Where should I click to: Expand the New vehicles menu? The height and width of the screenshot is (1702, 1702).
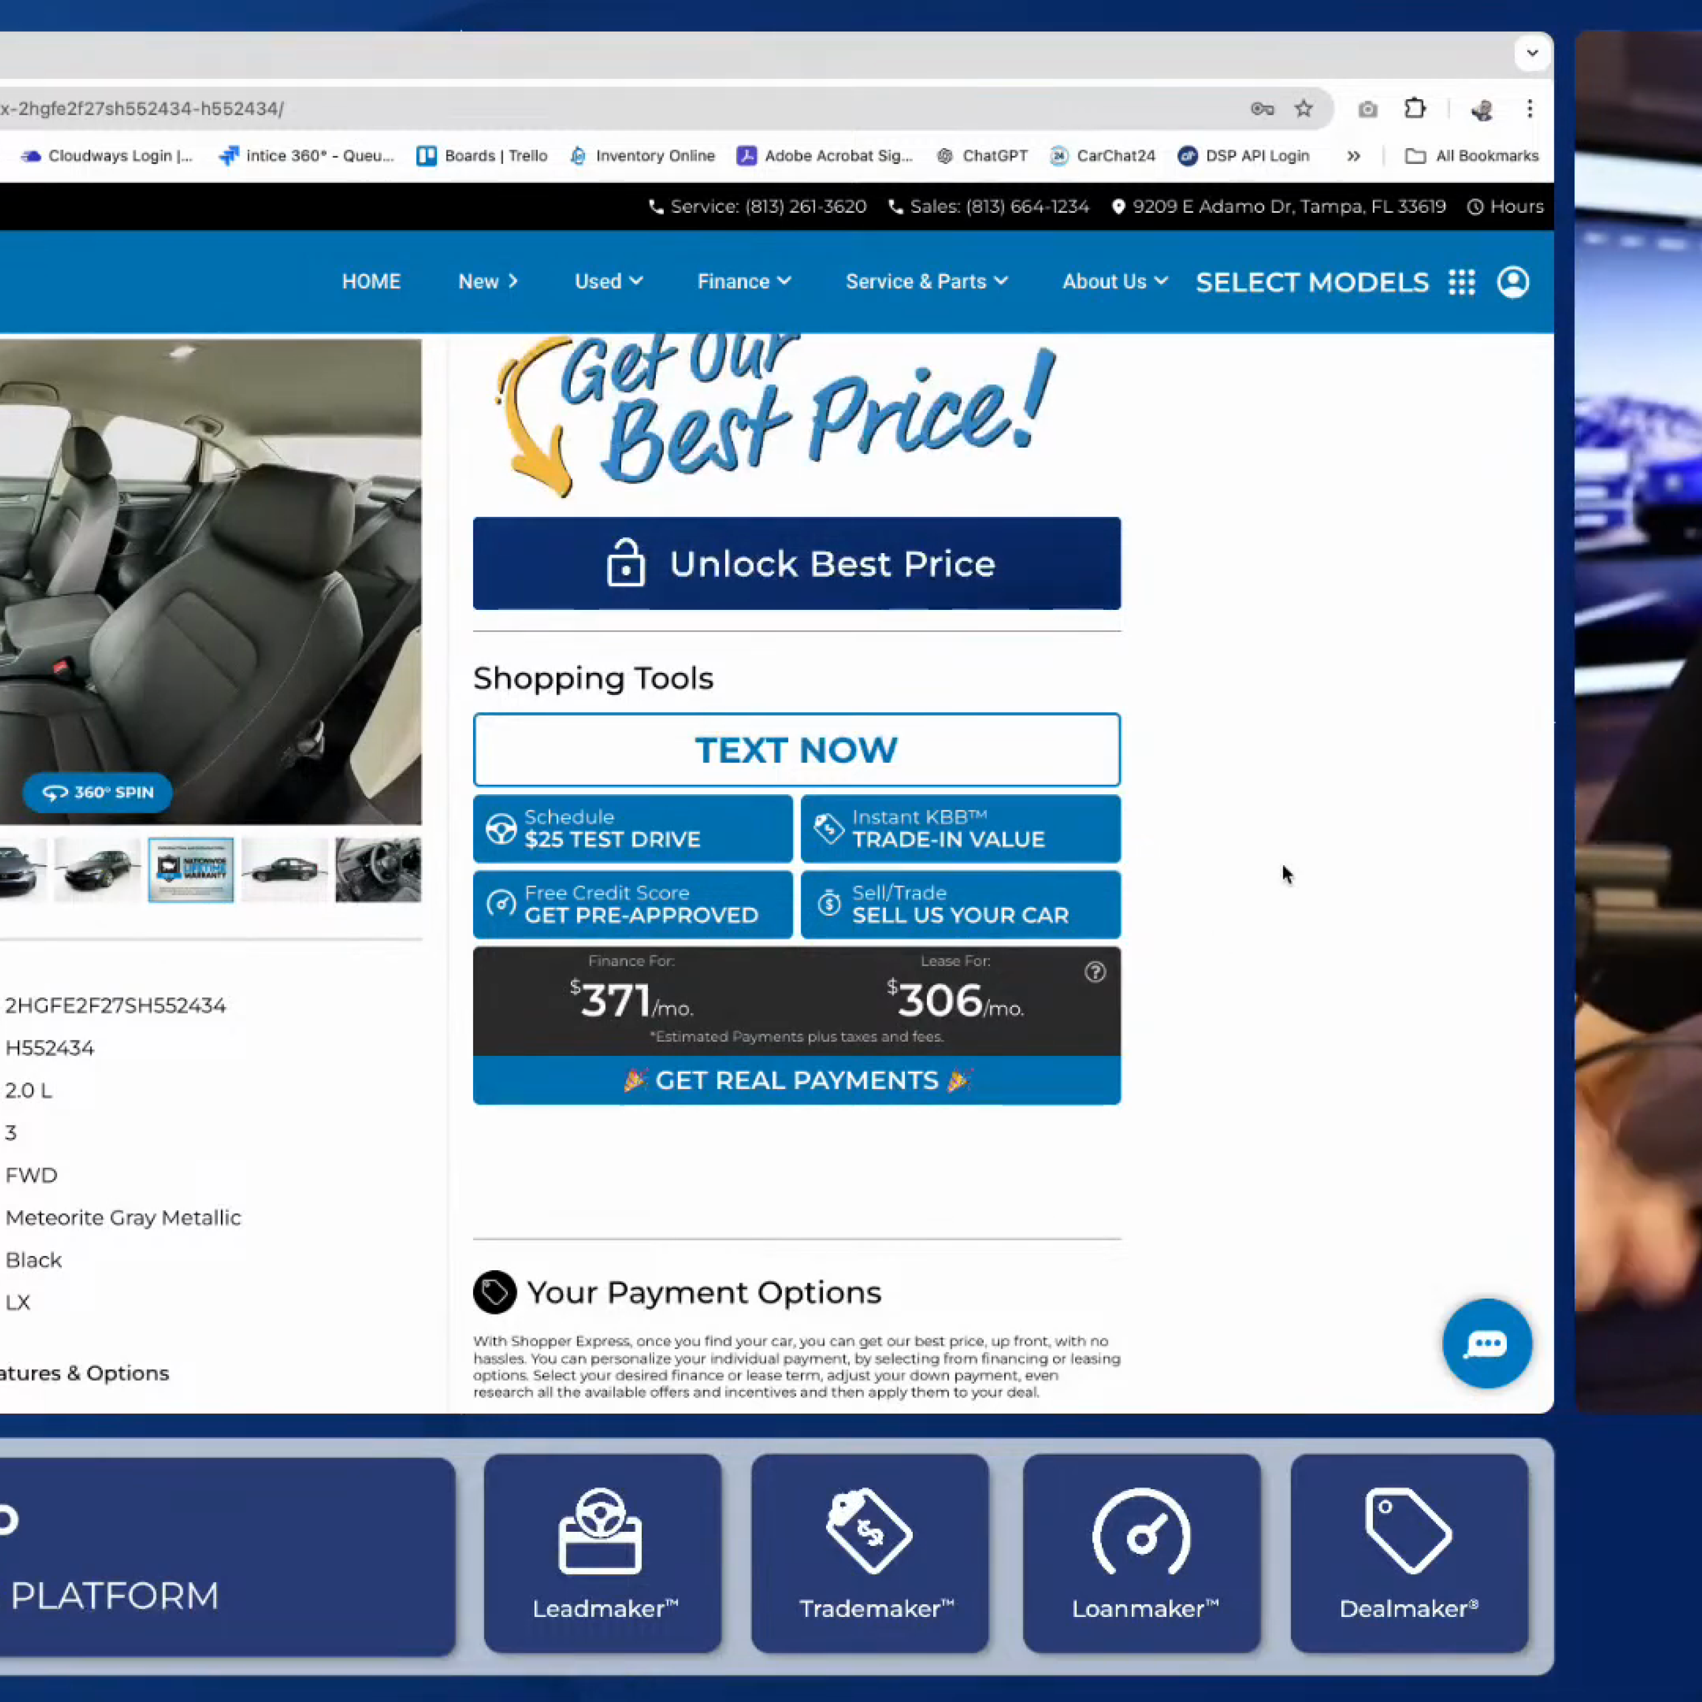[x=488, y=281]
